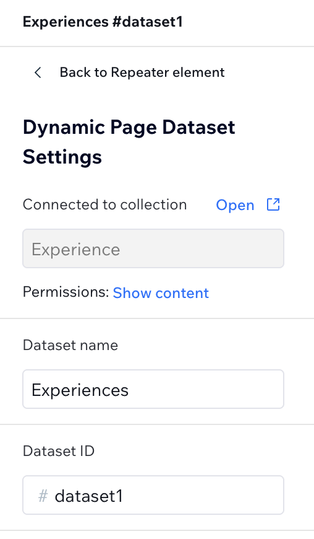Go back via 'Back to Repeater element' text
Viewport: 314px width, 539px height.
click(142, 72)
